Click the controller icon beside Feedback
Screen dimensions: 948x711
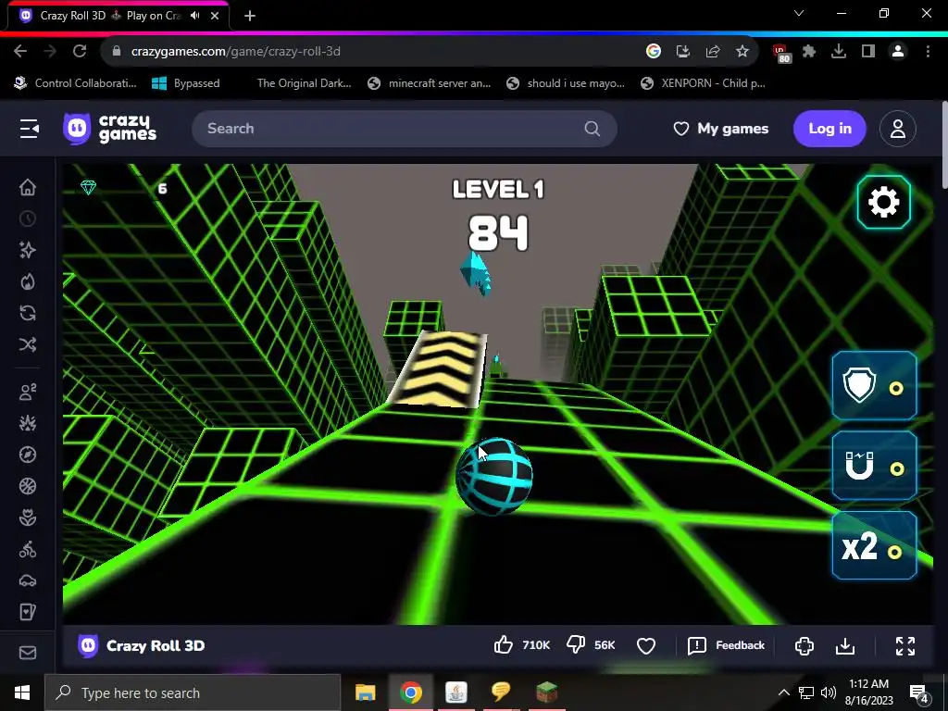coord(805,645)
